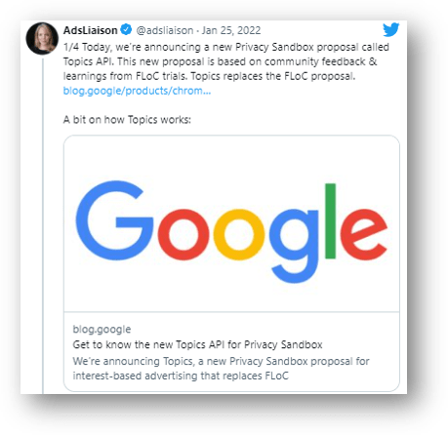
Task: Open the @adsliaison handle link
Action: [x=165, y=30]
